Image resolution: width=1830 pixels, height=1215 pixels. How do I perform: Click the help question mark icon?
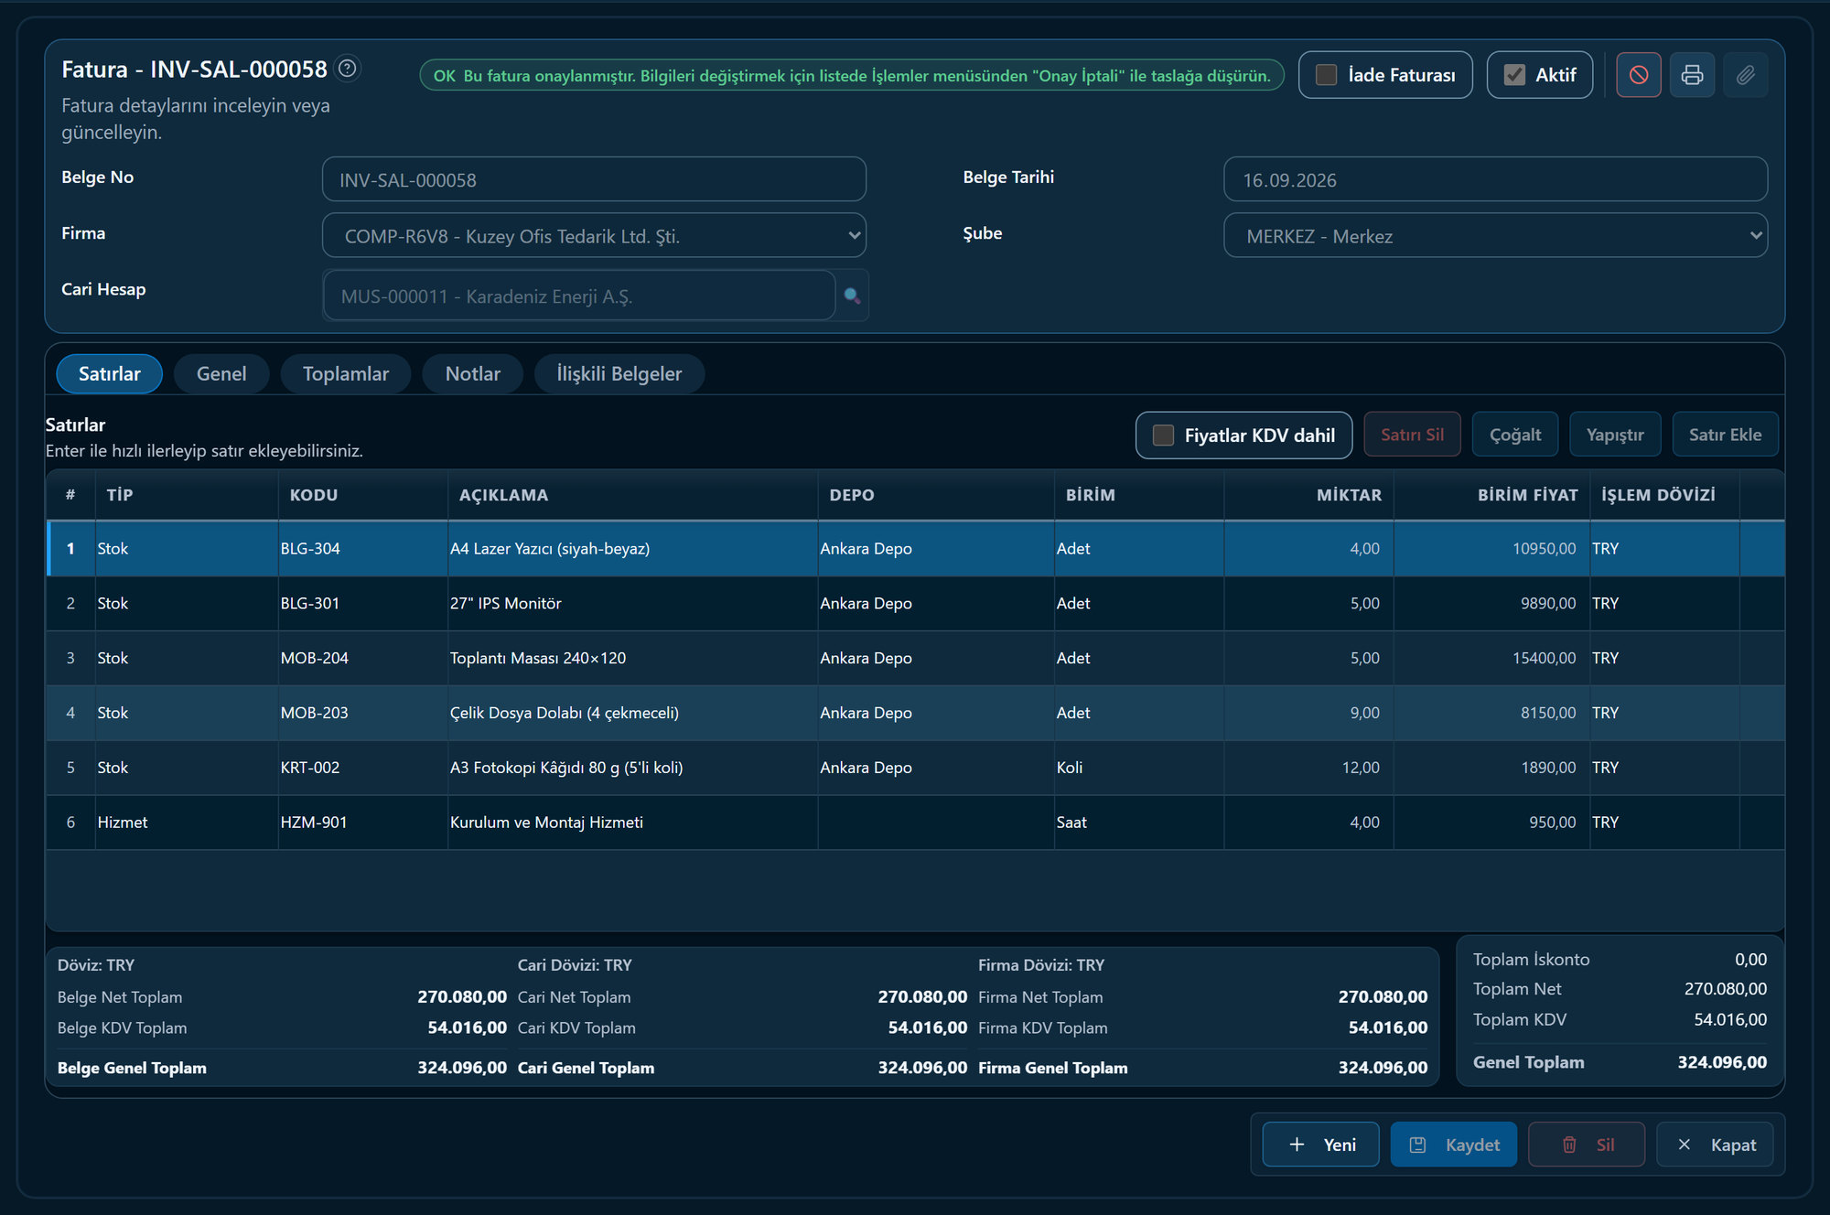pyautogui.click(x=348, y=69)
